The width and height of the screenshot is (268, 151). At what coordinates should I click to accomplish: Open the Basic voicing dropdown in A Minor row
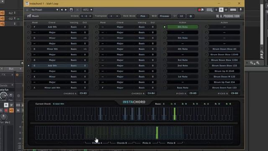point(74,77)
